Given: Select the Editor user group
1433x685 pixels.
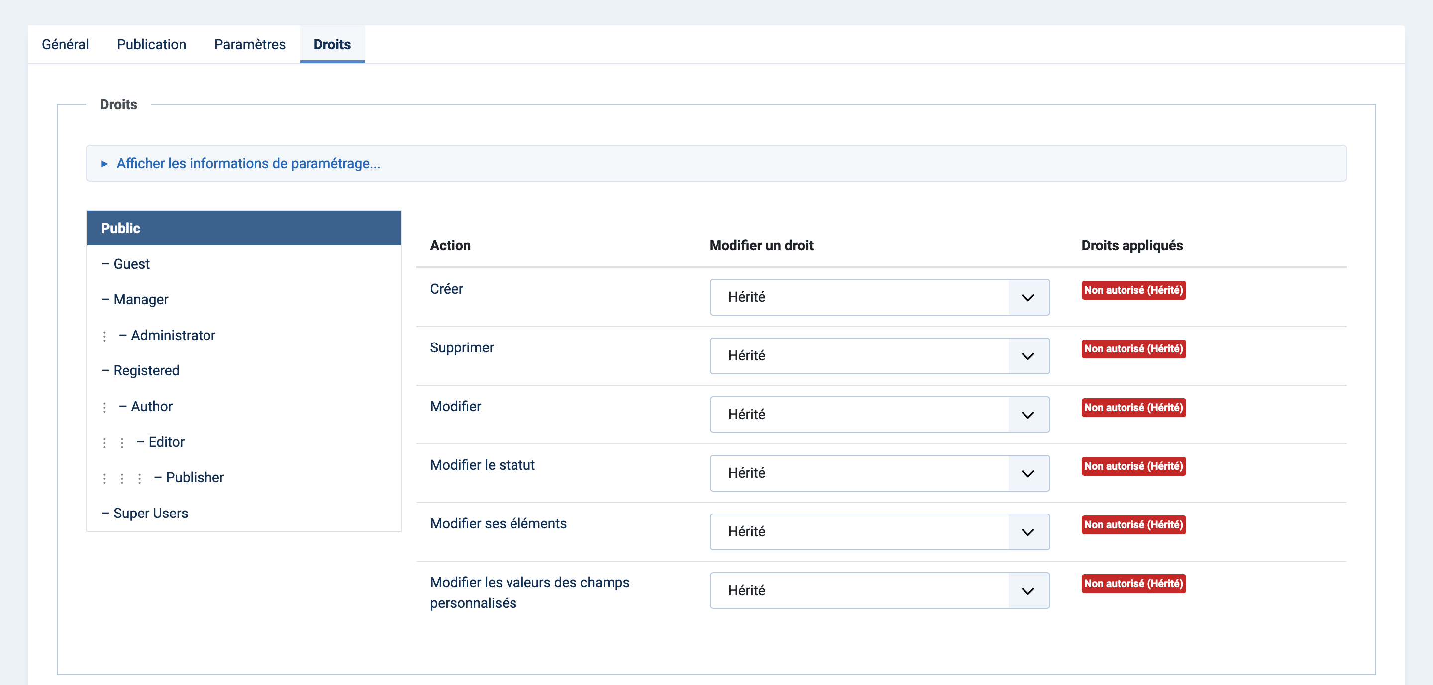Looking at the screenshot, I should (x=244, y=441).
